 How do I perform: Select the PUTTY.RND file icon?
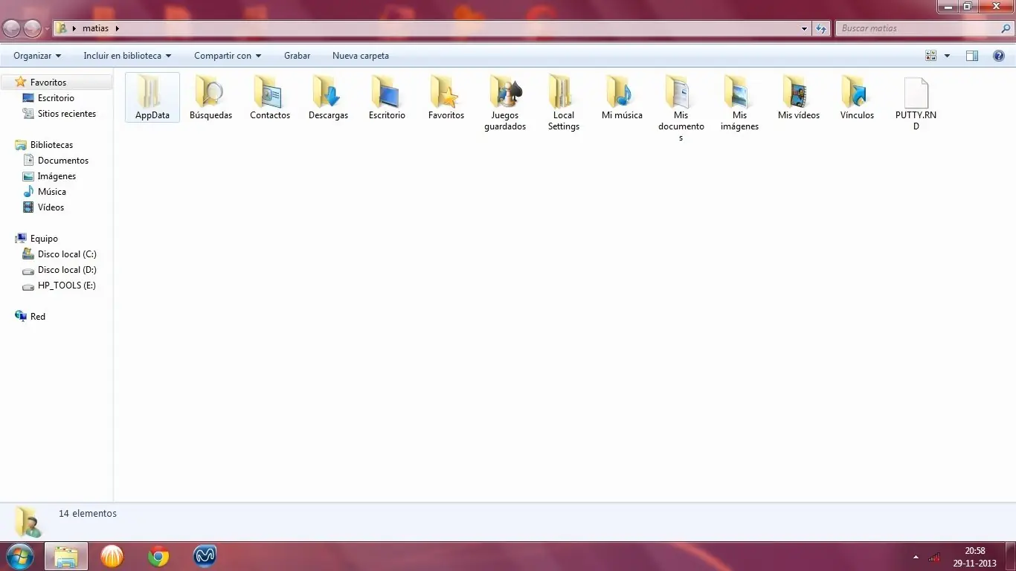(916, 92)
